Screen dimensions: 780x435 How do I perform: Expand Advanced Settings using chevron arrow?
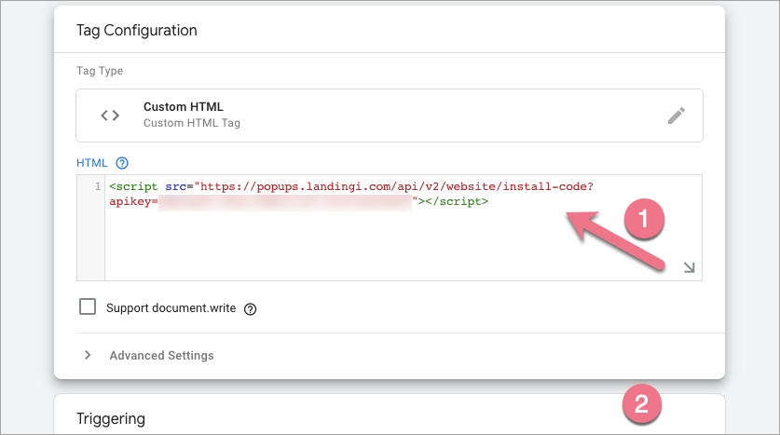point(88,356)
